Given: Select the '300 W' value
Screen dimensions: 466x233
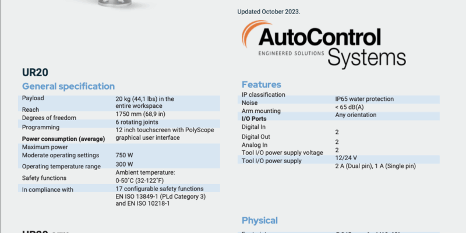Looking at the screenshot, I should coord(124,164).
